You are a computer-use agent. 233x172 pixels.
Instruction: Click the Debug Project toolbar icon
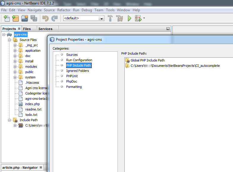[138, 18]
